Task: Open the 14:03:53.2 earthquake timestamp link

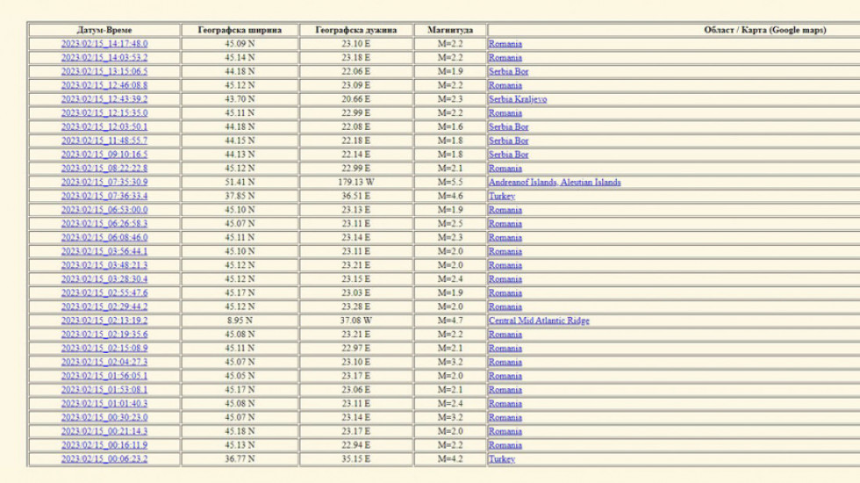Action: (x=104, y=58)
